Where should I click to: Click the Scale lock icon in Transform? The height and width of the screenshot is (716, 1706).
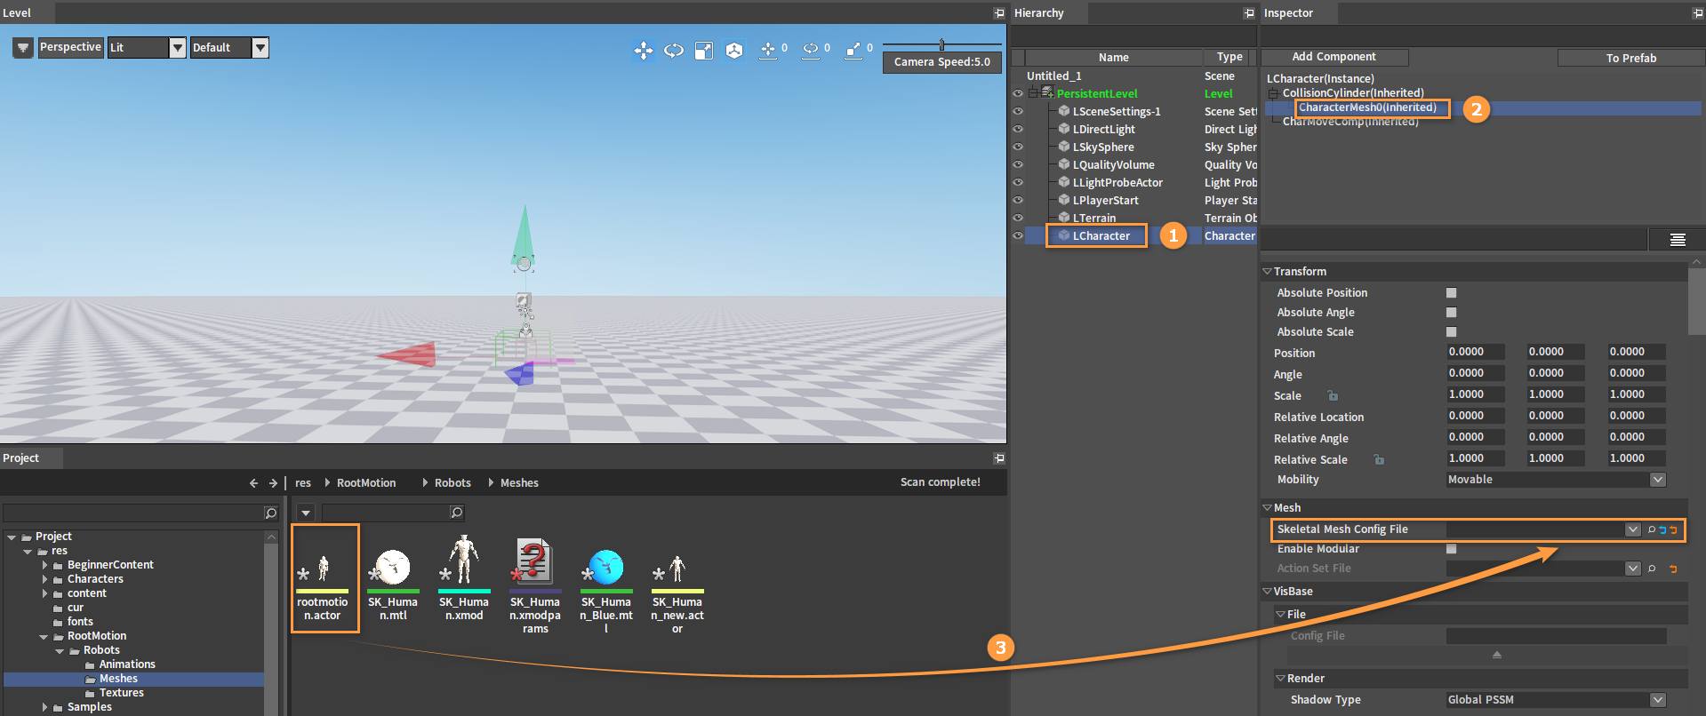[1333, 395]
